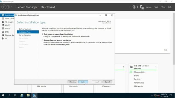This screenshot has height=98, width=175.
Task: Click the Local Server icon in sidebar
Action: click(3, 19)
